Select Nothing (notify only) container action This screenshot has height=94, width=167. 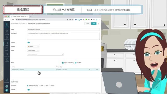tap(33, 86)
